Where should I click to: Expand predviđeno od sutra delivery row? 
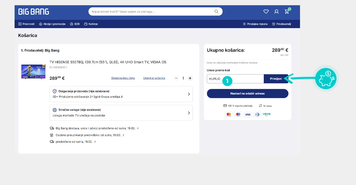(x=72, y=142)
